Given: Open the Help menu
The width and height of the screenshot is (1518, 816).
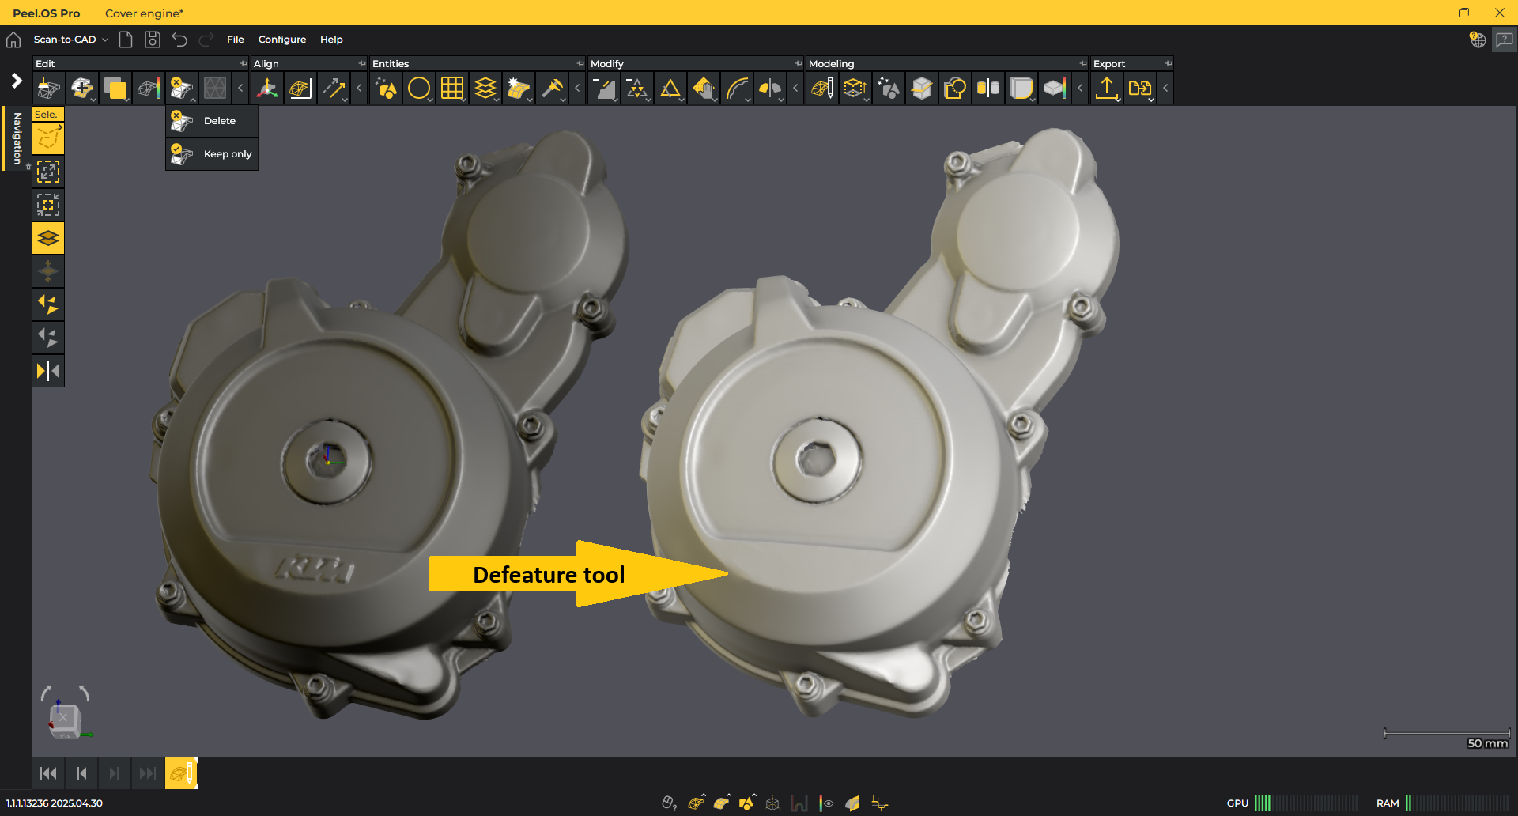Looking at the screenshot, I should click(331, 40).
